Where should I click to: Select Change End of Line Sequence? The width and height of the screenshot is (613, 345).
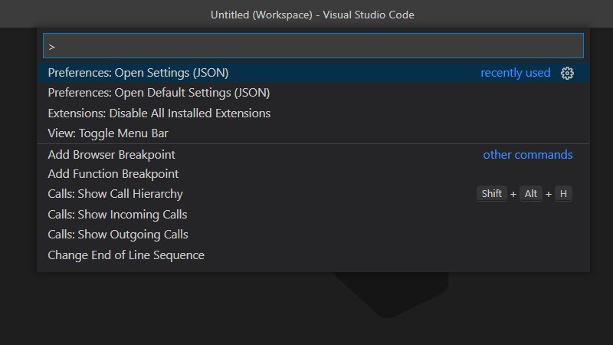click(126, 255)
